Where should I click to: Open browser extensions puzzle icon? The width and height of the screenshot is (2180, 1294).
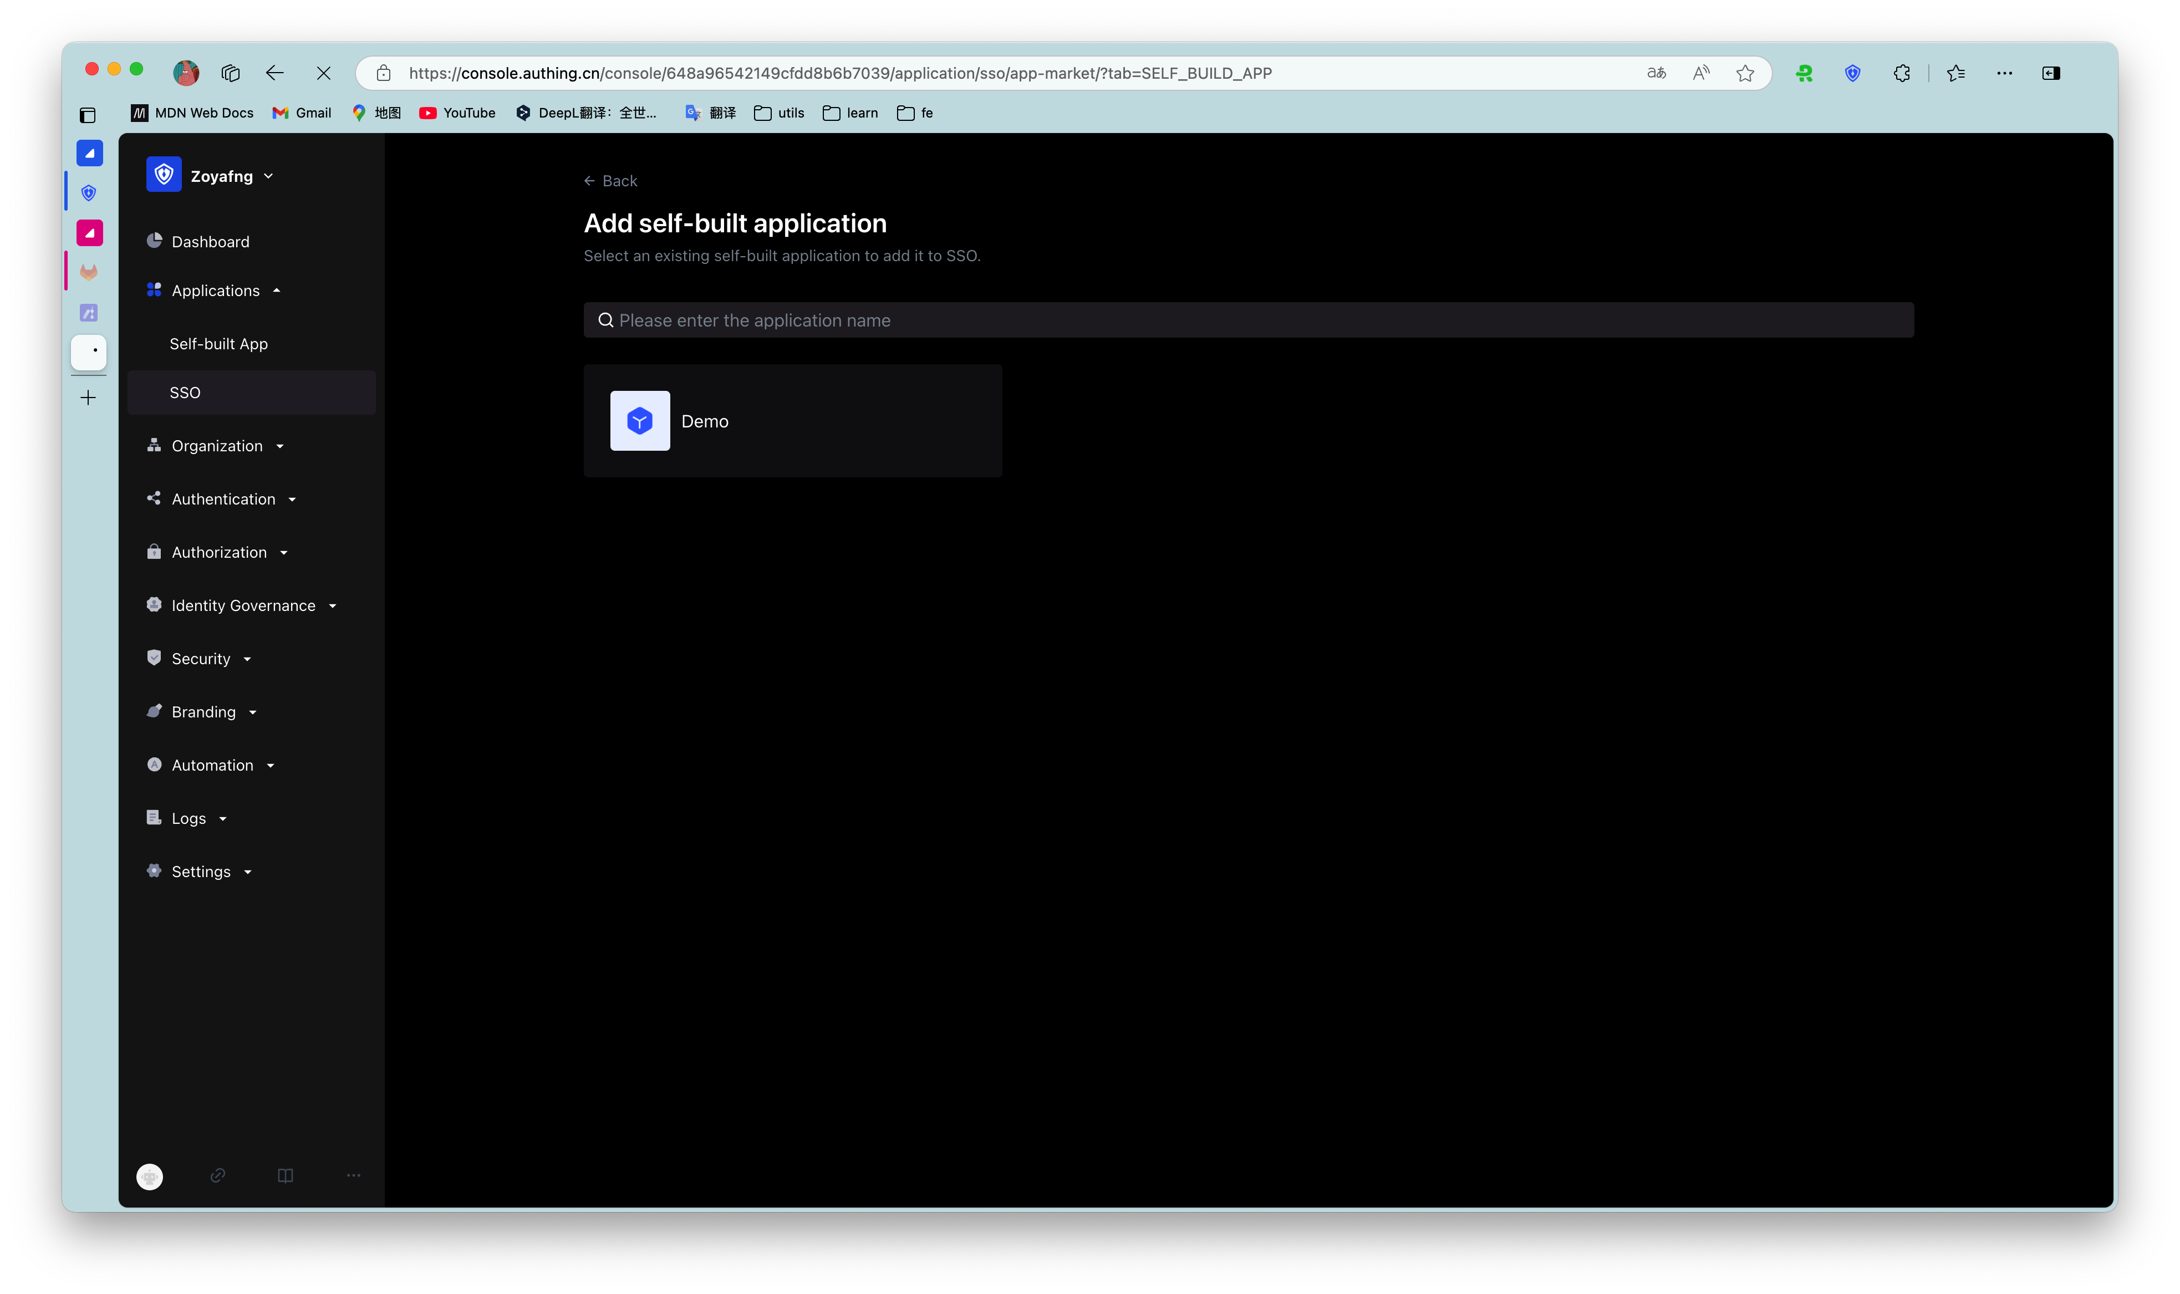1902,73
